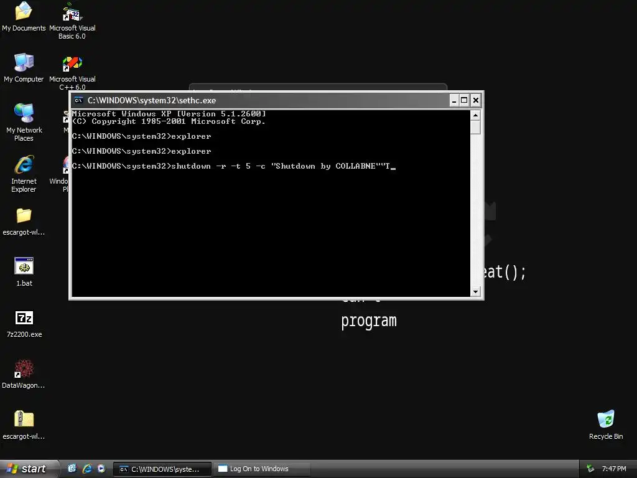Select the Microsoft Visual C++ 6.0 shortcut
Image resolution: width=637 pixels, height=478 pixels.
click(72, 72)
